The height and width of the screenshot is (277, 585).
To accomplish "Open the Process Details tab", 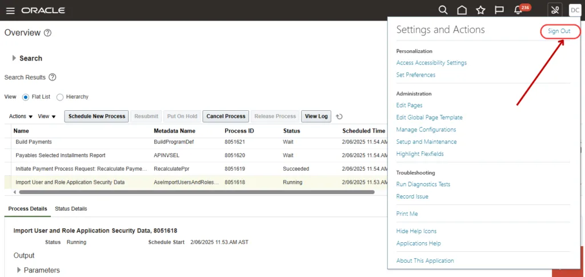I will (27, 209).
